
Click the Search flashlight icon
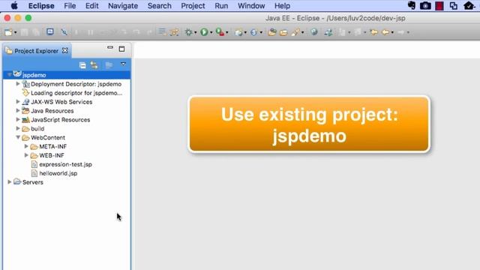pyautogui.click(x=295, y=31)
